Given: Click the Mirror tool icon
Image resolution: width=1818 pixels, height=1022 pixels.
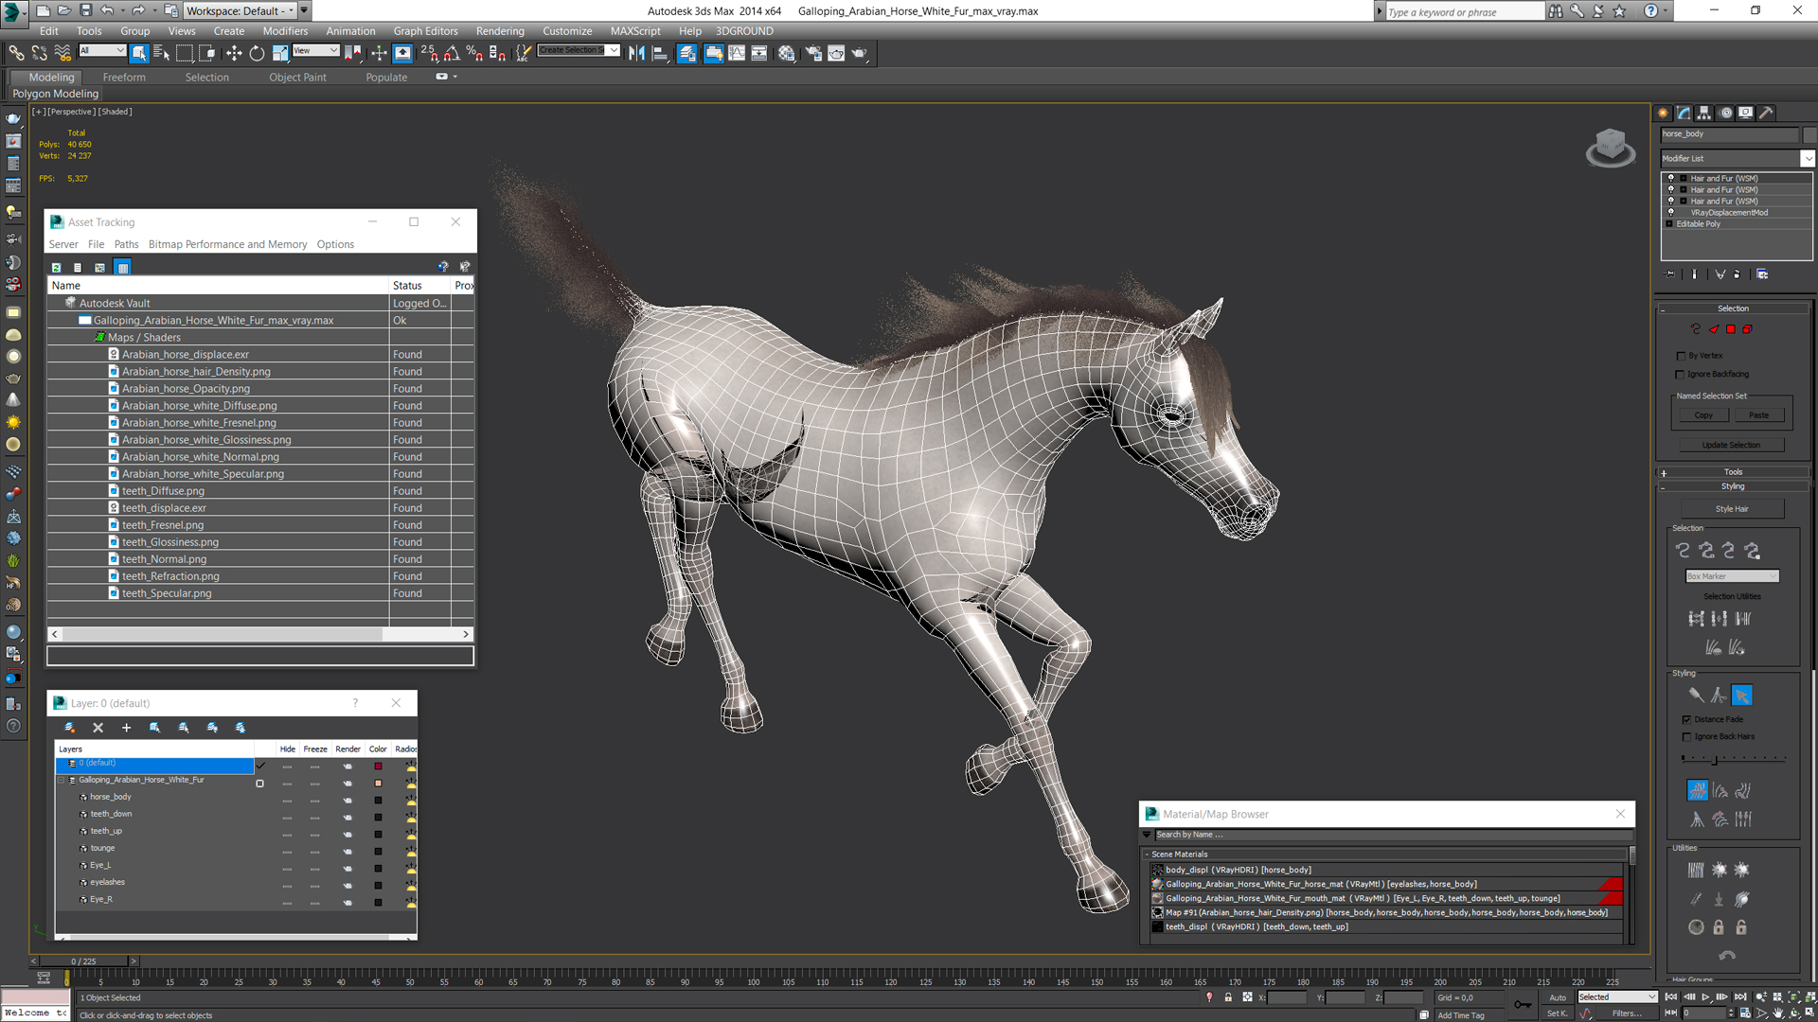Looking at the screenshot, I should click(636, 53).
